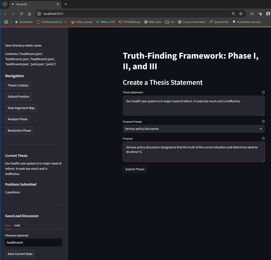Switch to the Save tab

(8, 225)
